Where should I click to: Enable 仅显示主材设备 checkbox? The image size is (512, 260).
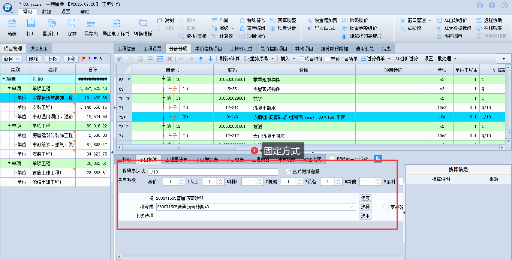pos(332,159)
